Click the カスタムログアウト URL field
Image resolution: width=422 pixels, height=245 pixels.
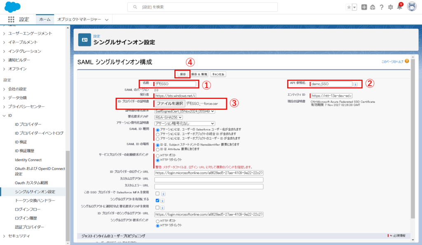209,179
